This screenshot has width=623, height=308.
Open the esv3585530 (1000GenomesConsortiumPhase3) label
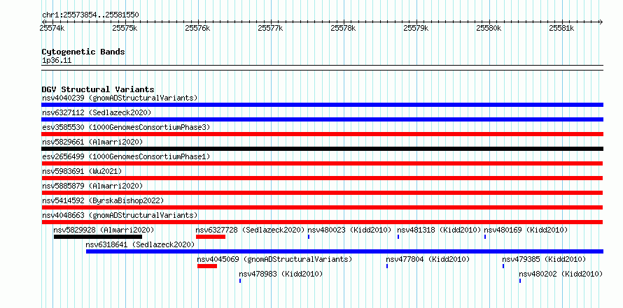126,127
